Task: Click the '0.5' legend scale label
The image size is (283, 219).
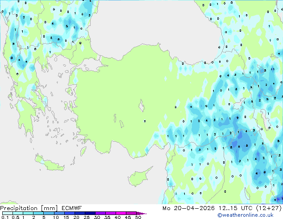Action: coord(16,217)
